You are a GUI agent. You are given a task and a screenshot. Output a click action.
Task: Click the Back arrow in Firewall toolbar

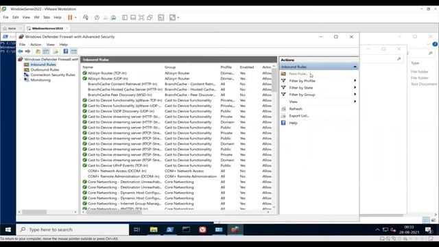[x=21, y=51]
